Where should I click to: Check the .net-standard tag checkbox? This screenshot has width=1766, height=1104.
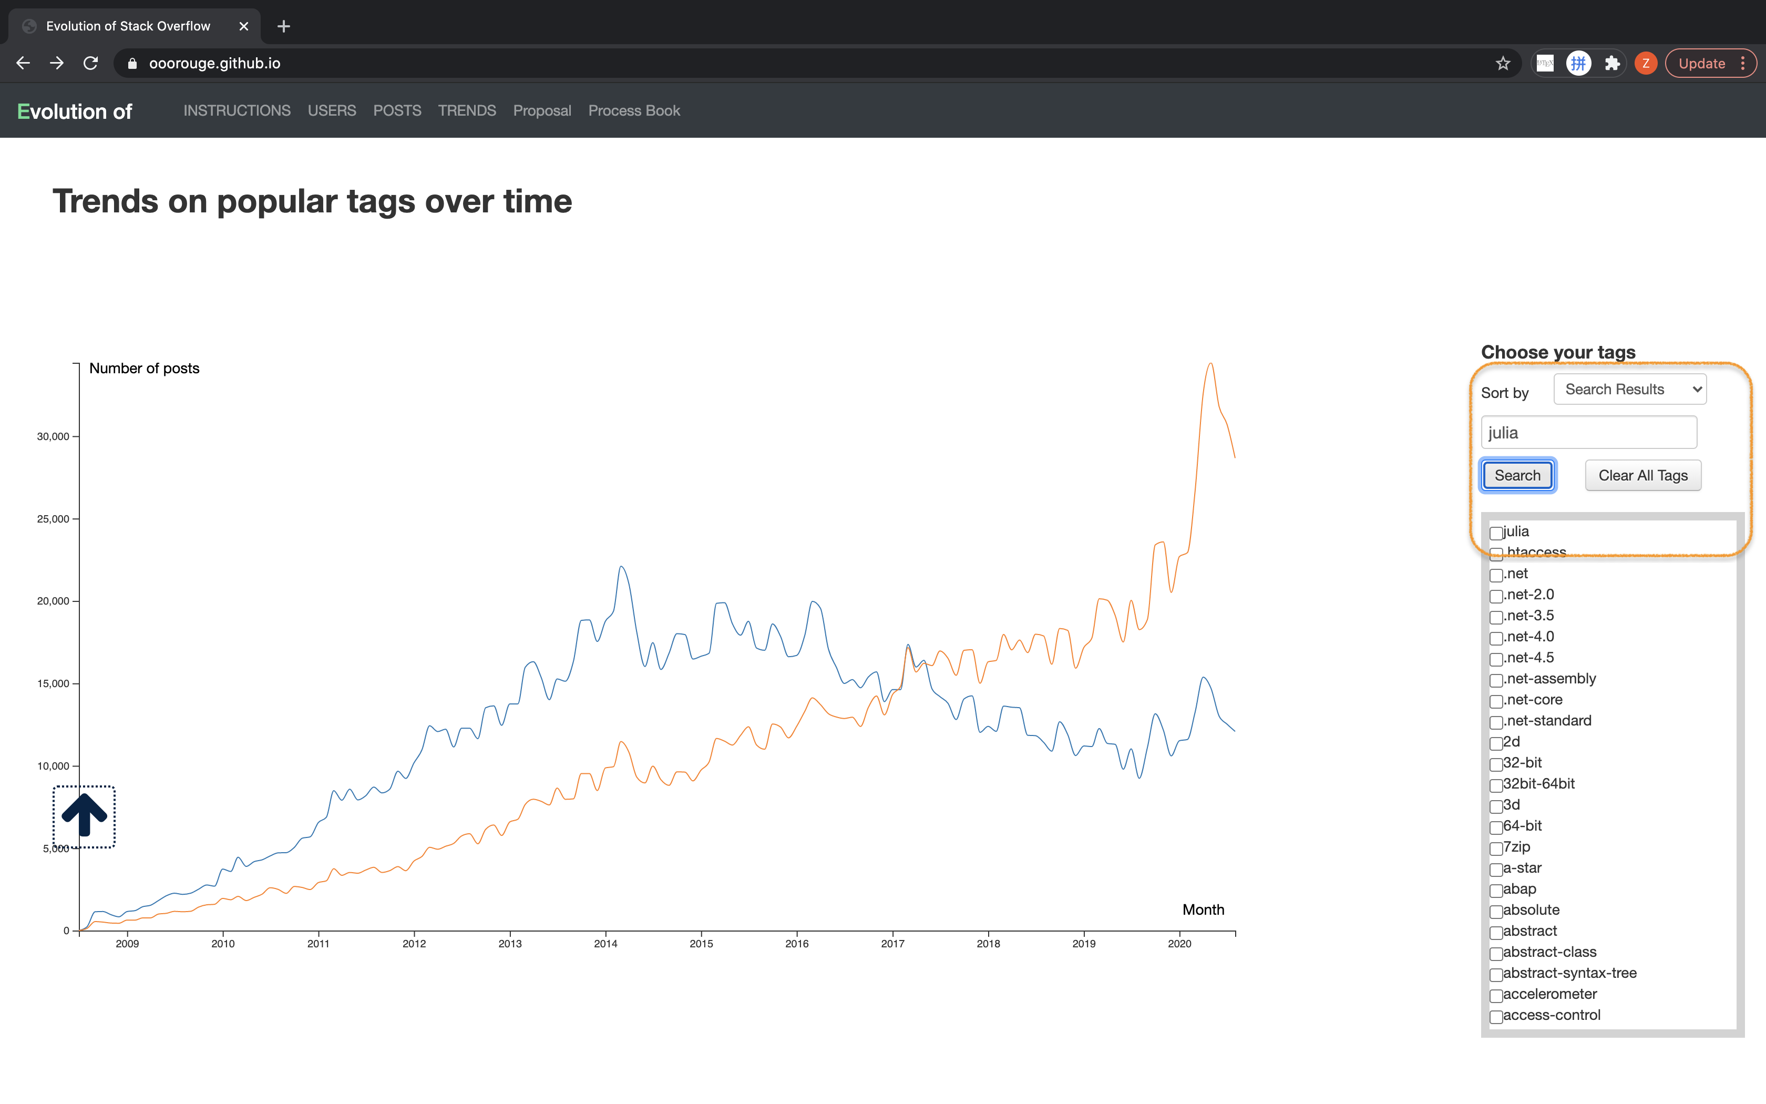tap(1496, 722)
